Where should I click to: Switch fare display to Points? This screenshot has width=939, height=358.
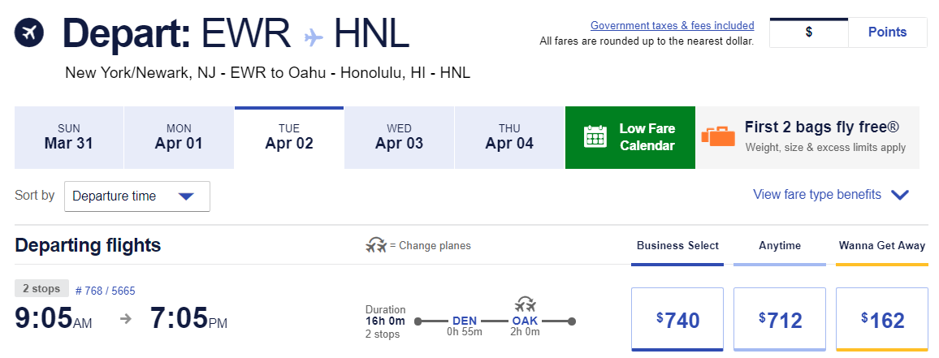[x=887, y=32]
